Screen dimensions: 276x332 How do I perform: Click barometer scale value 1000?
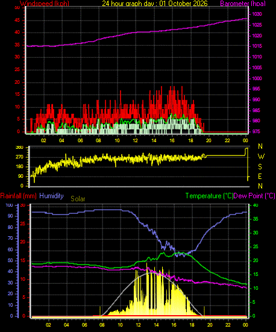[x=257, y=78]
